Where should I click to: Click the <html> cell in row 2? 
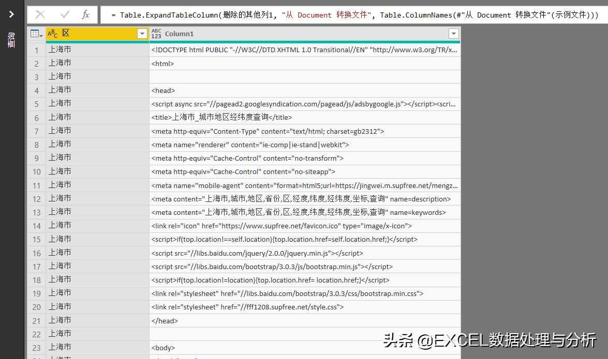[305, 64]
